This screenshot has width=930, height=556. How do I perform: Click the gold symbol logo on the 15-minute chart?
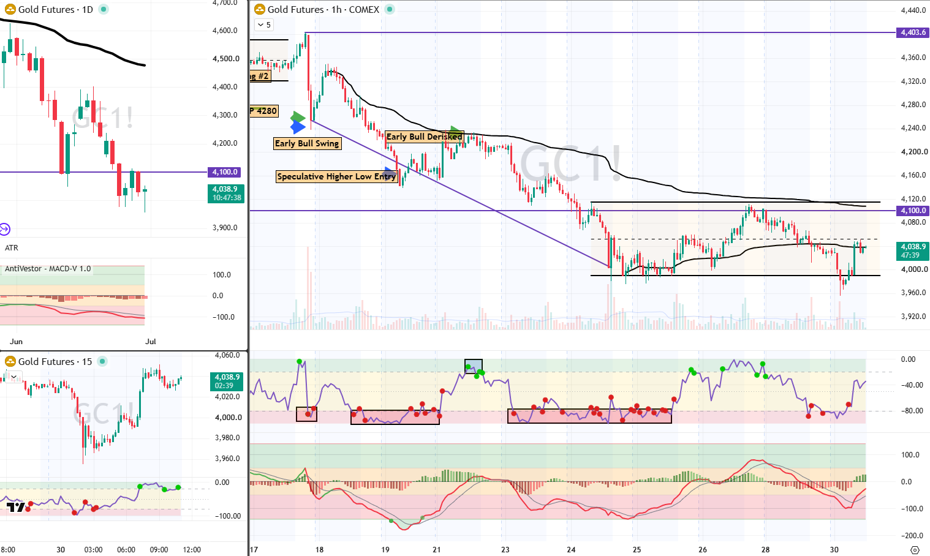click(10, 361)
